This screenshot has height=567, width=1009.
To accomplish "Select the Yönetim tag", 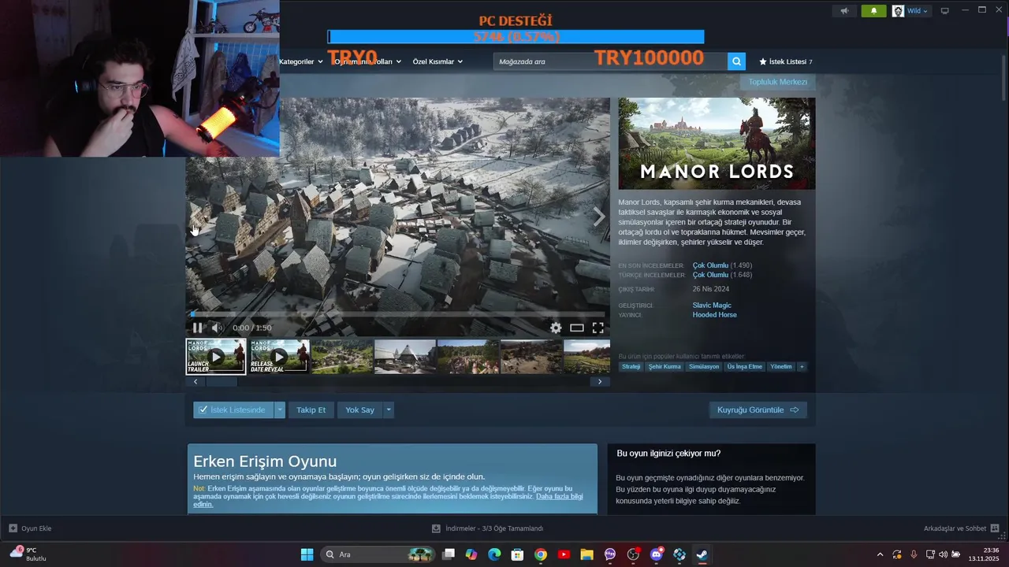I will [781, 367].
